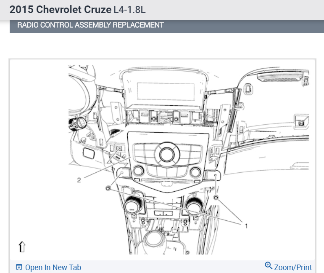Click the right screw below the radio bracket
The height and width of the screenshot is (273, 324).
pos(216,198)
